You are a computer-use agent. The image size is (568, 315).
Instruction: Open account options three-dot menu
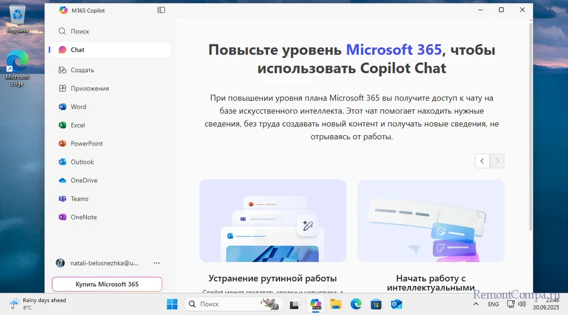point(157,263)
